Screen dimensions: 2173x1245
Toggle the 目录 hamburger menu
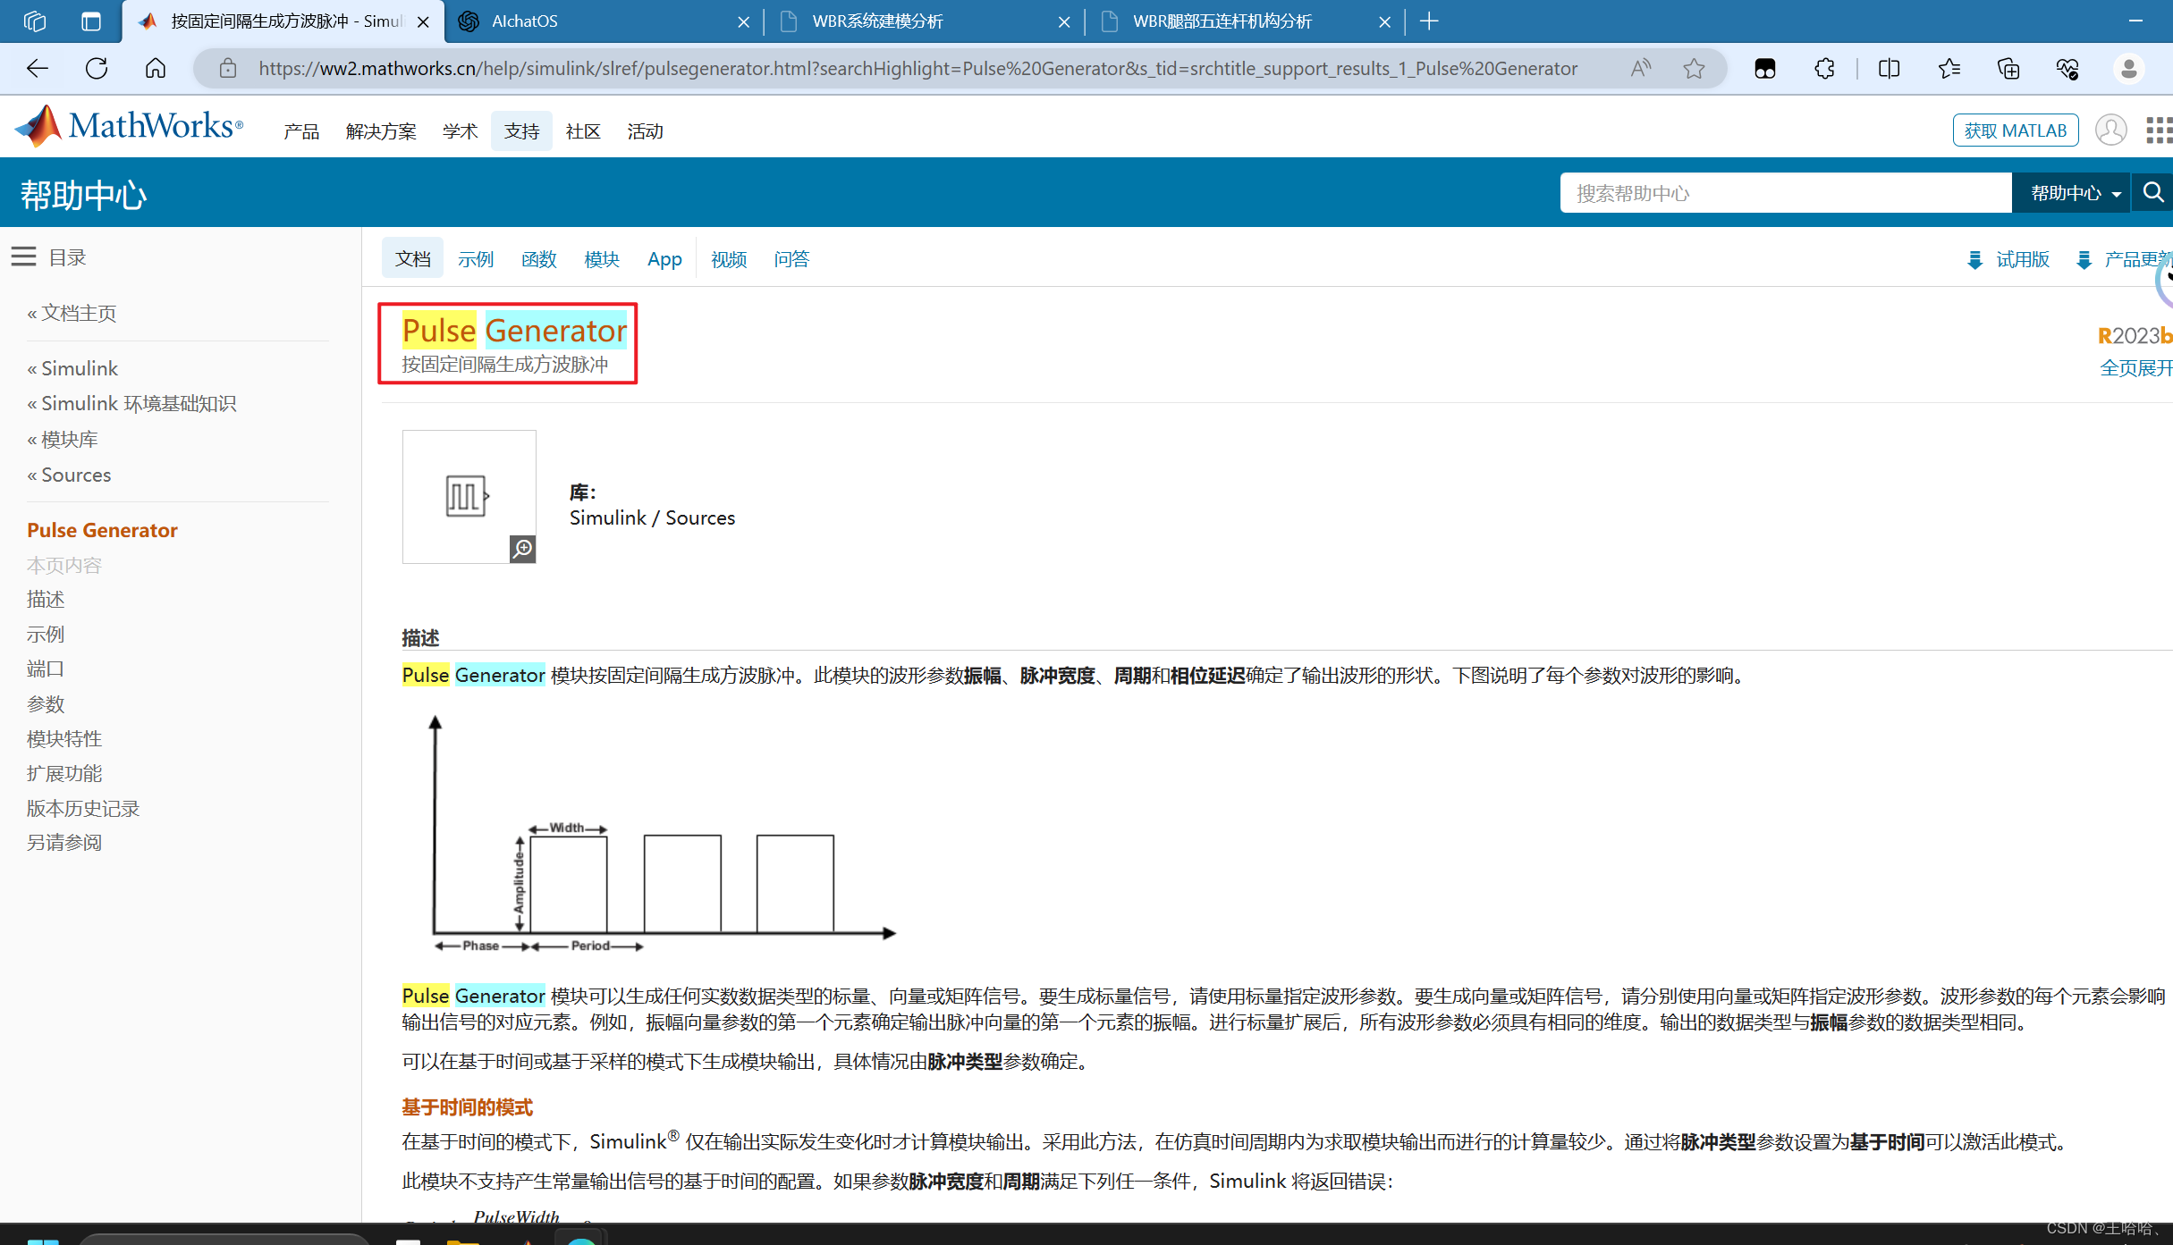coord(24,257)
